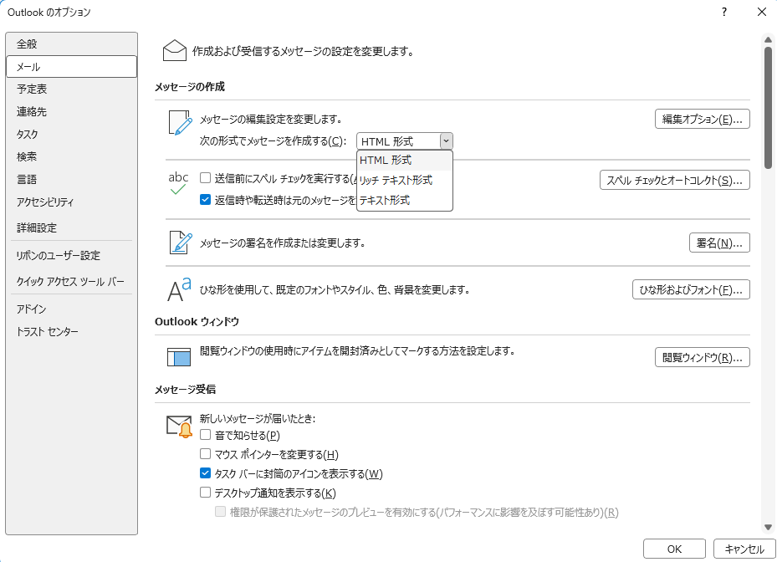Close the Outlook options dialog
The width and height of the screenshot is (777, 562).
pos(762,12)
